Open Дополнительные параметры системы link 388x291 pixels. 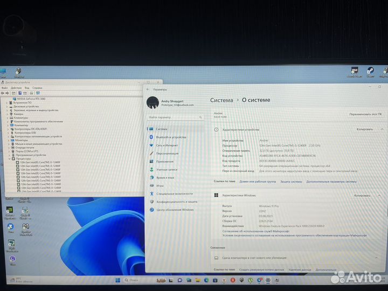(x=331, y=182)
